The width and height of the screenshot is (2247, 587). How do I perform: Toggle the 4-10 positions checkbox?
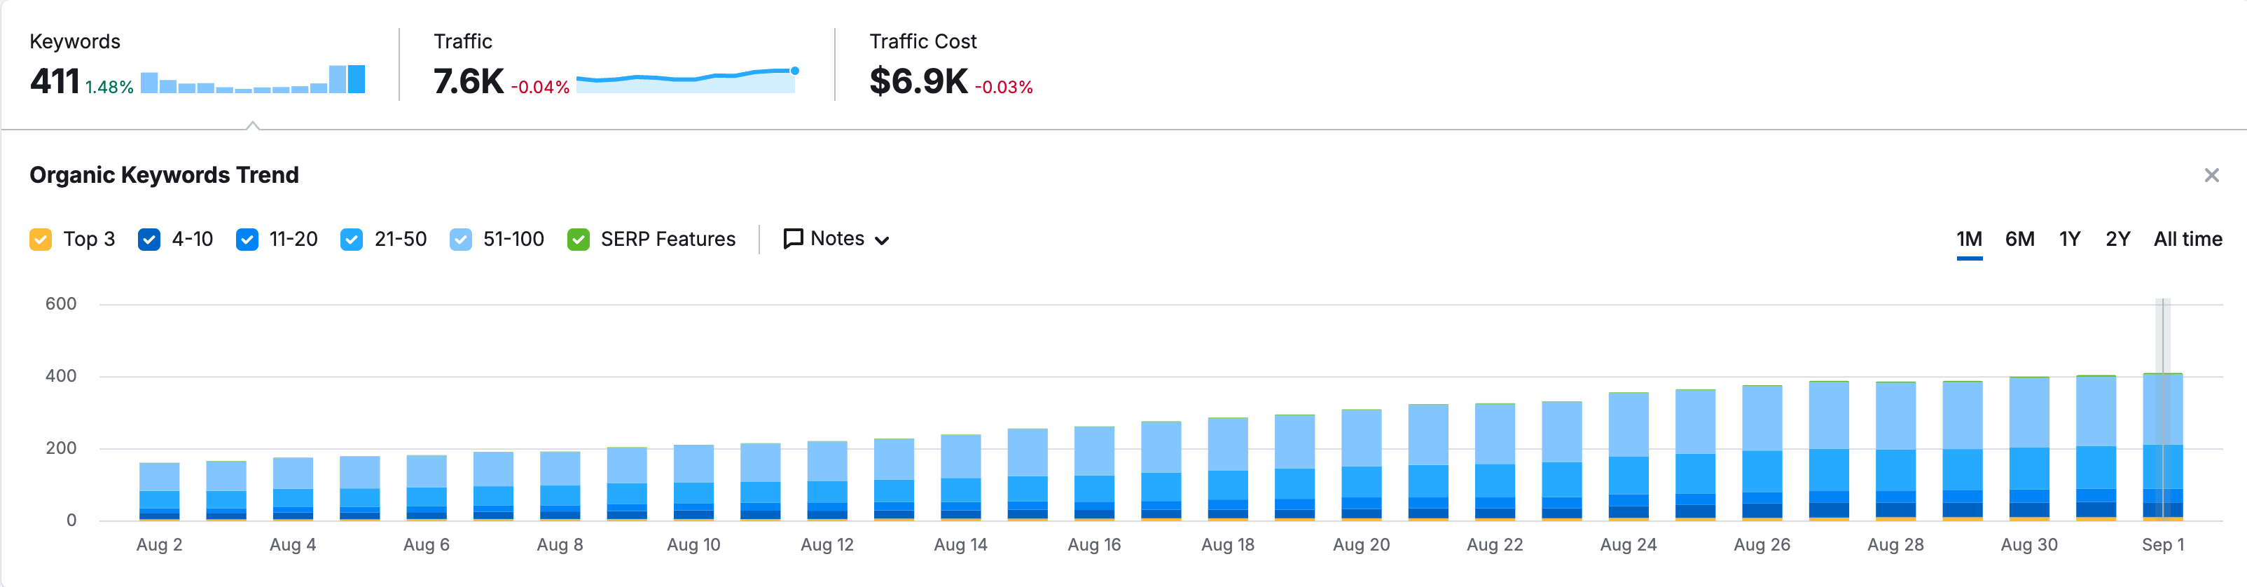[149, 240]
